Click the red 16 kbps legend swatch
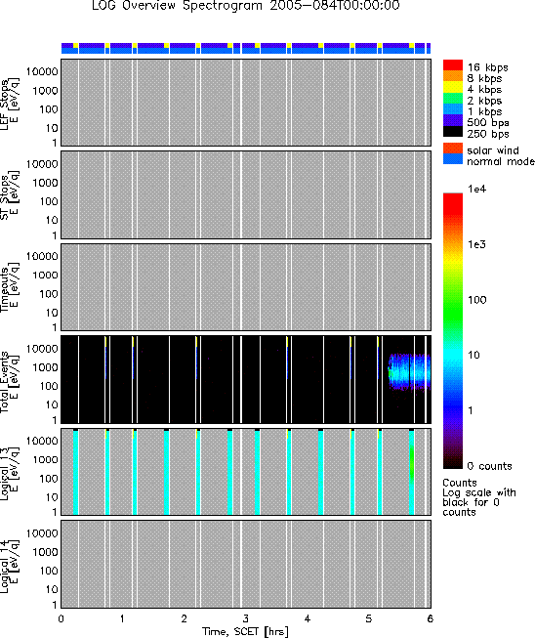 tap(453, 65)
